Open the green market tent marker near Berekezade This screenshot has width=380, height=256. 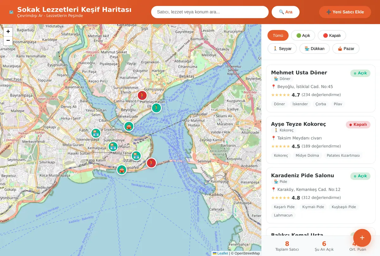click(129, 126)
